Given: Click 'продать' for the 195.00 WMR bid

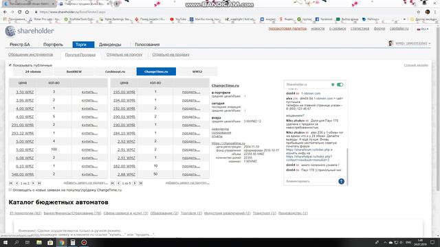Looking at the screenshot, I should point(191,92).
